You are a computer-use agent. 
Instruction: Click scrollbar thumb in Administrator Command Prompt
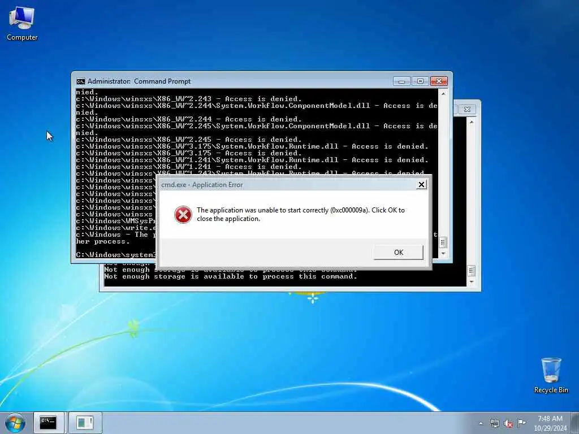point(443,242)
